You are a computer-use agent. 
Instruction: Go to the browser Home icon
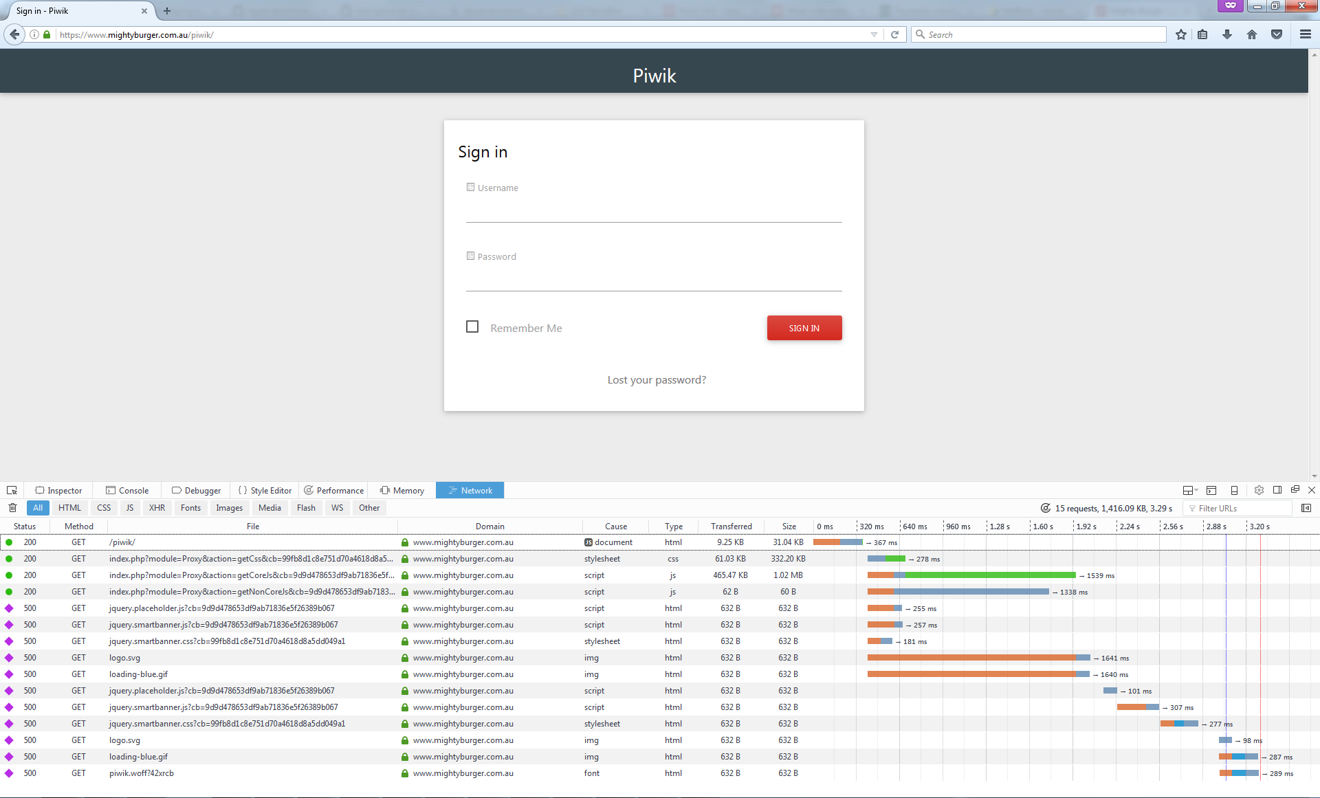tap(1252, 34)
